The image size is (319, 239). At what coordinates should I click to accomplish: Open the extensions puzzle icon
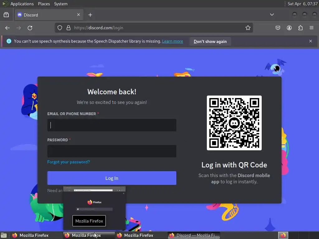coord(300,28)
